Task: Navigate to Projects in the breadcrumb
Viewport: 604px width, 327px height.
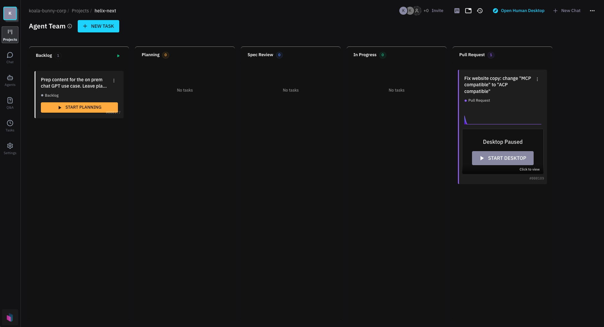Action: (x=80, y=10)
